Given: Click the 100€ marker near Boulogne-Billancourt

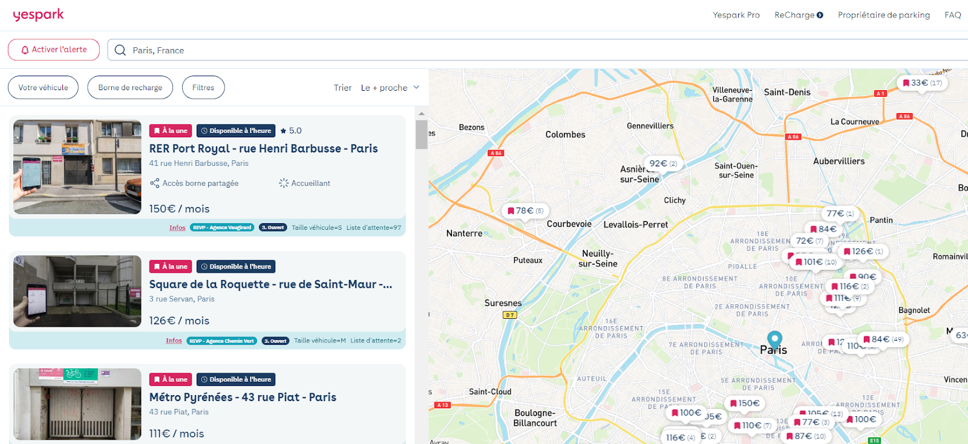Looking at the screenshot, I should pos(686,413).
